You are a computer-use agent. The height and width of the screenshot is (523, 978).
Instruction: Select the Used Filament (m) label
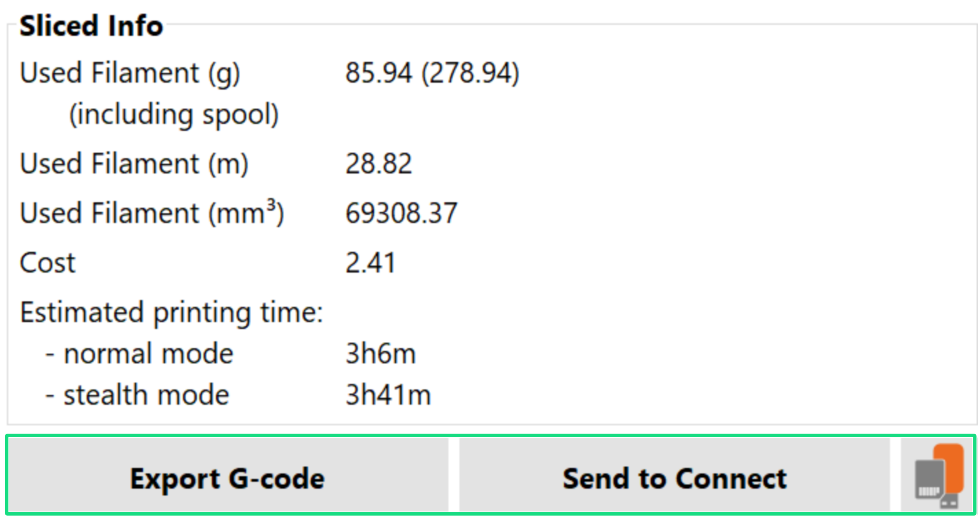[x=134, y=163]
